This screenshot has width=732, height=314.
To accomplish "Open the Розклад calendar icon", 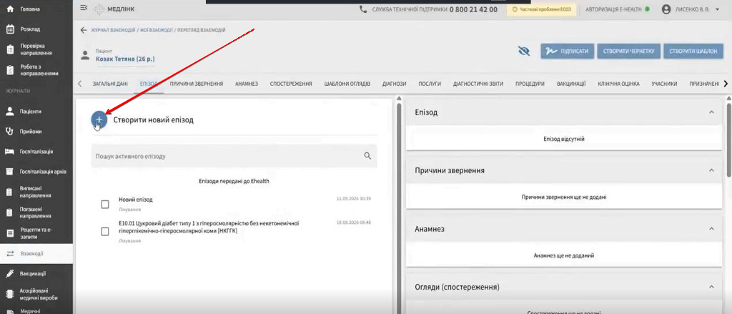I will (x=10, y=29).
